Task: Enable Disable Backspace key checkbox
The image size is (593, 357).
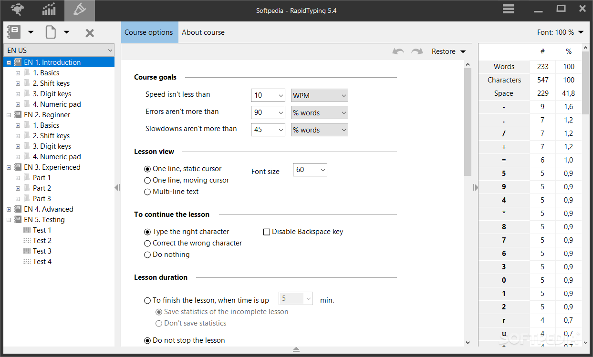Action: 267,232
